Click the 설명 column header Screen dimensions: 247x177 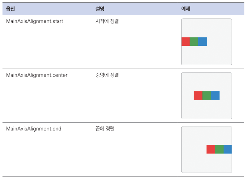click(100, 9)
